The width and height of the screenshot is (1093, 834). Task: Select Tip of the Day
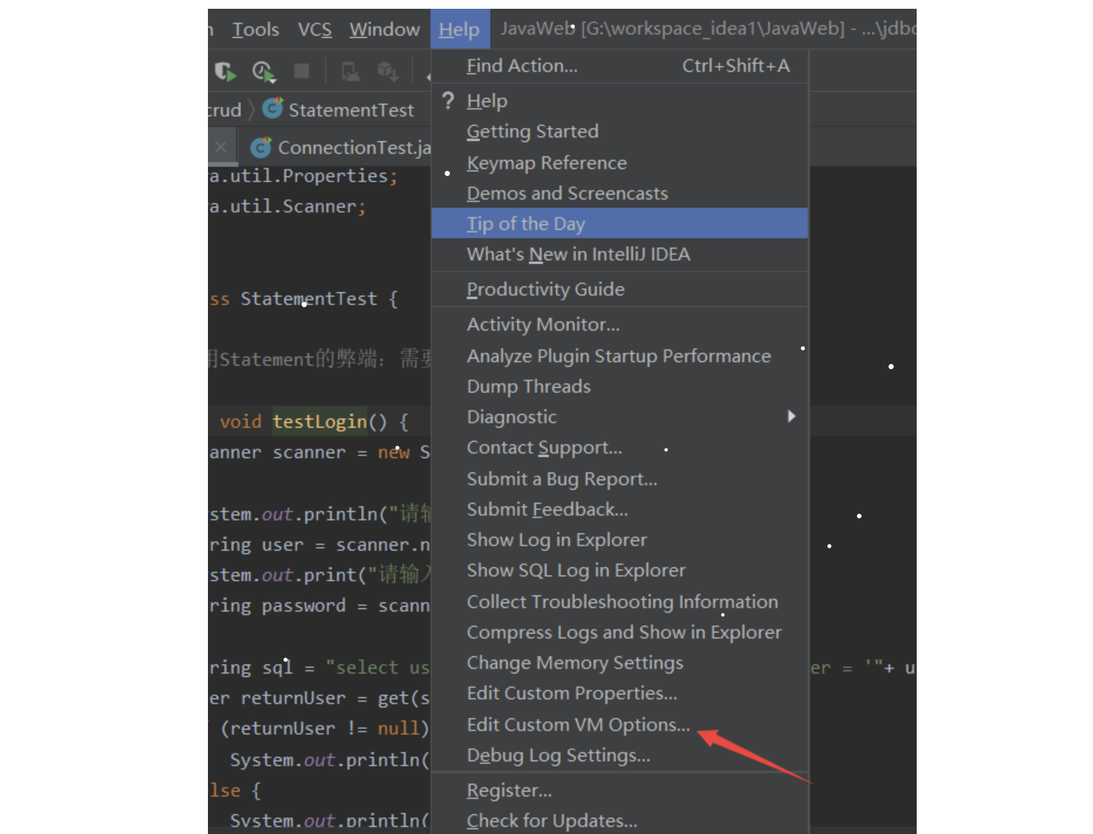tap(620, 223)
